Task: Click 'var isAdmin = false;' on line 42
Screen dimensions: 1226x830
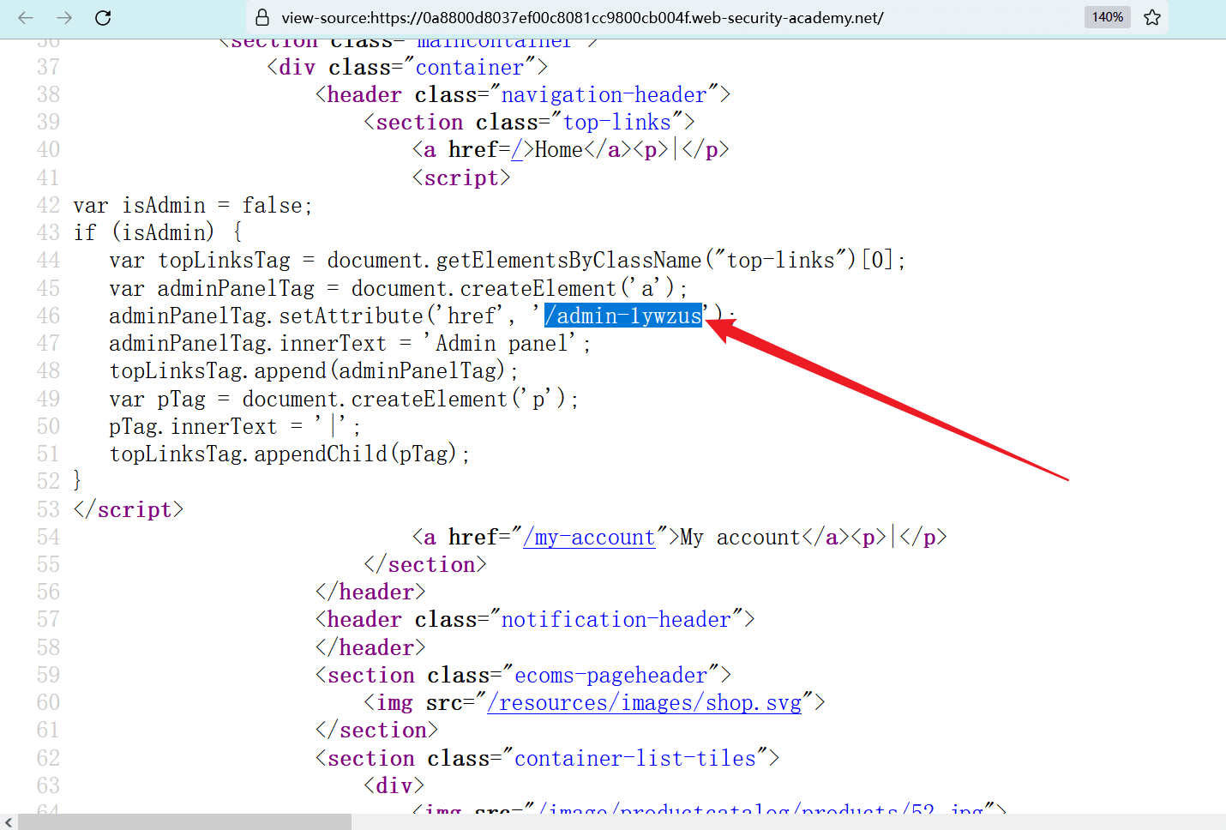Action: [x=193, y=206]
